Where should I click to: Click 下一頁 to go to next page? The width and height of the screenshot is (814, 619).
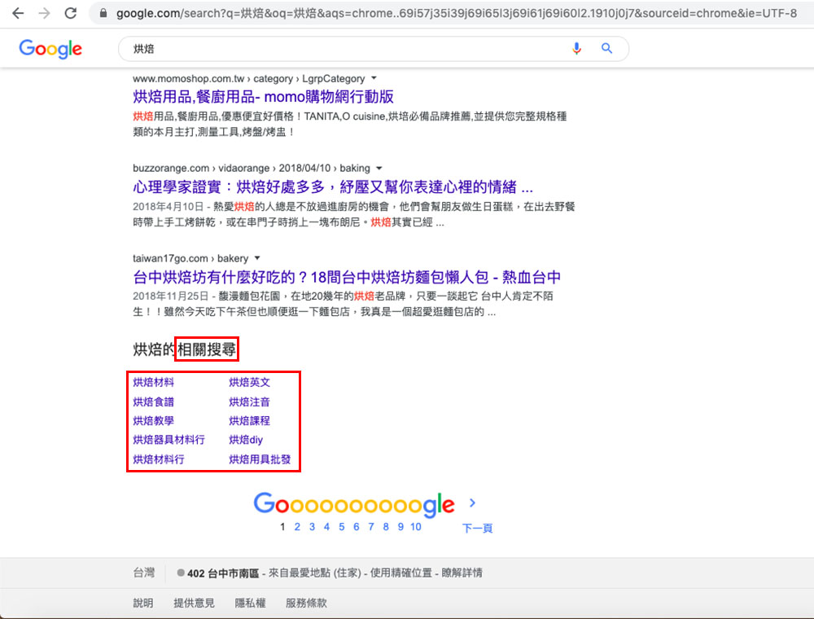click(x=479, y=527)
